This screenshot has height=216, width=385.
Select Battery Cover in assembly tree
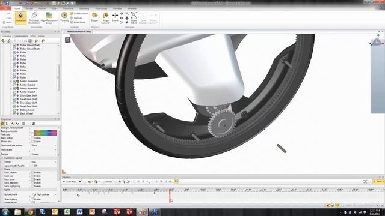[x=27, y=110]
